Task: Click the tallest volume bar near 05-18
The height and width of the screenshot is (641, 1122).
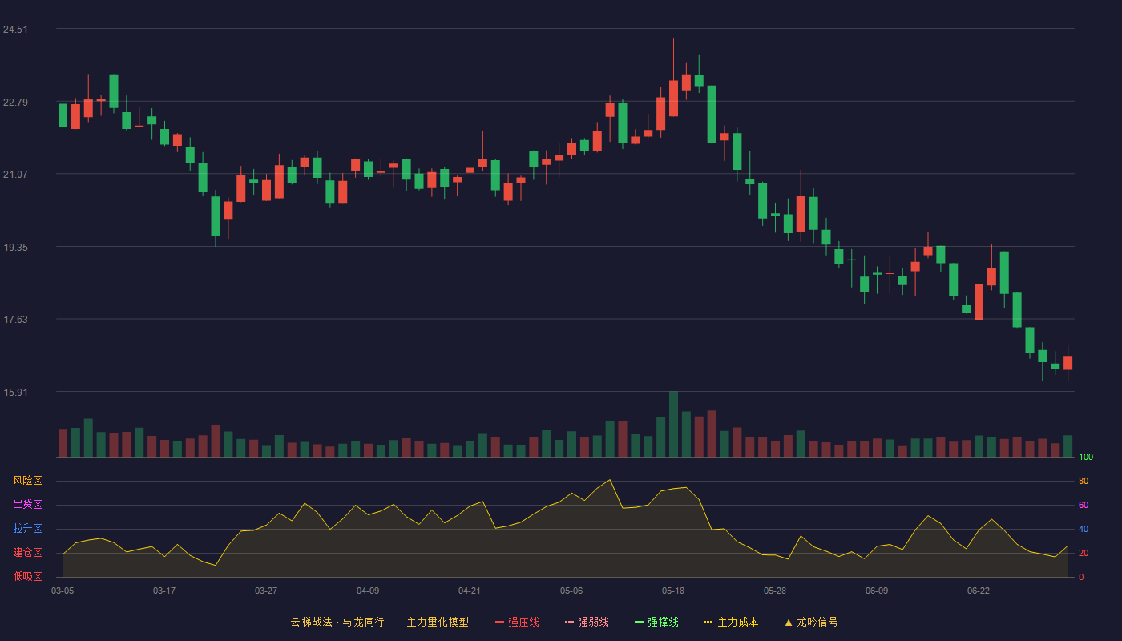Action: click(x=673, y=424)
